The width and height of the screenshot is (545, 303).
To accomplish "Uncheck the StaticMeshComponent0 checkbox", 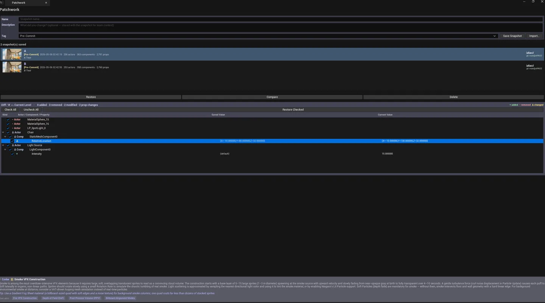I will click(10, 137).
